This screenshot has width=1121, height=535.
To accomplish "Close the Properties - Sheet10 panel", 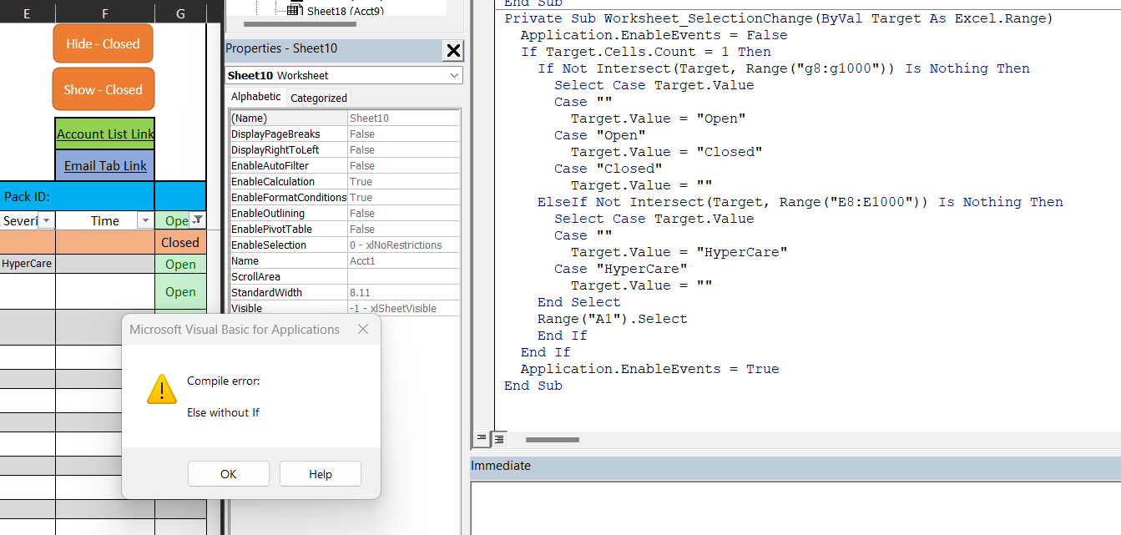I will [452, 50].
